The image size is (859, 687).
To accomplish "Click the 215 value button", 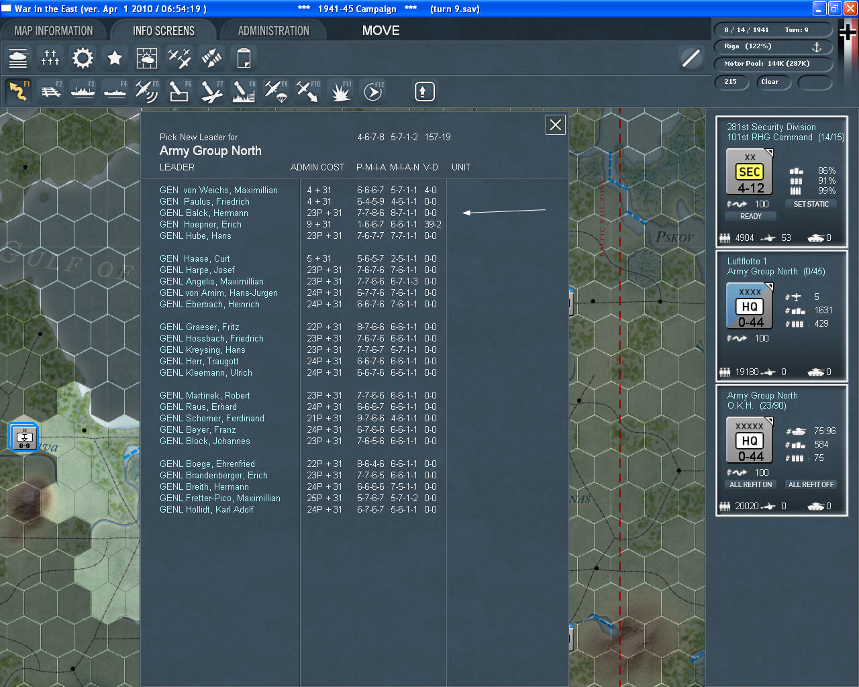I will (733, 82).
